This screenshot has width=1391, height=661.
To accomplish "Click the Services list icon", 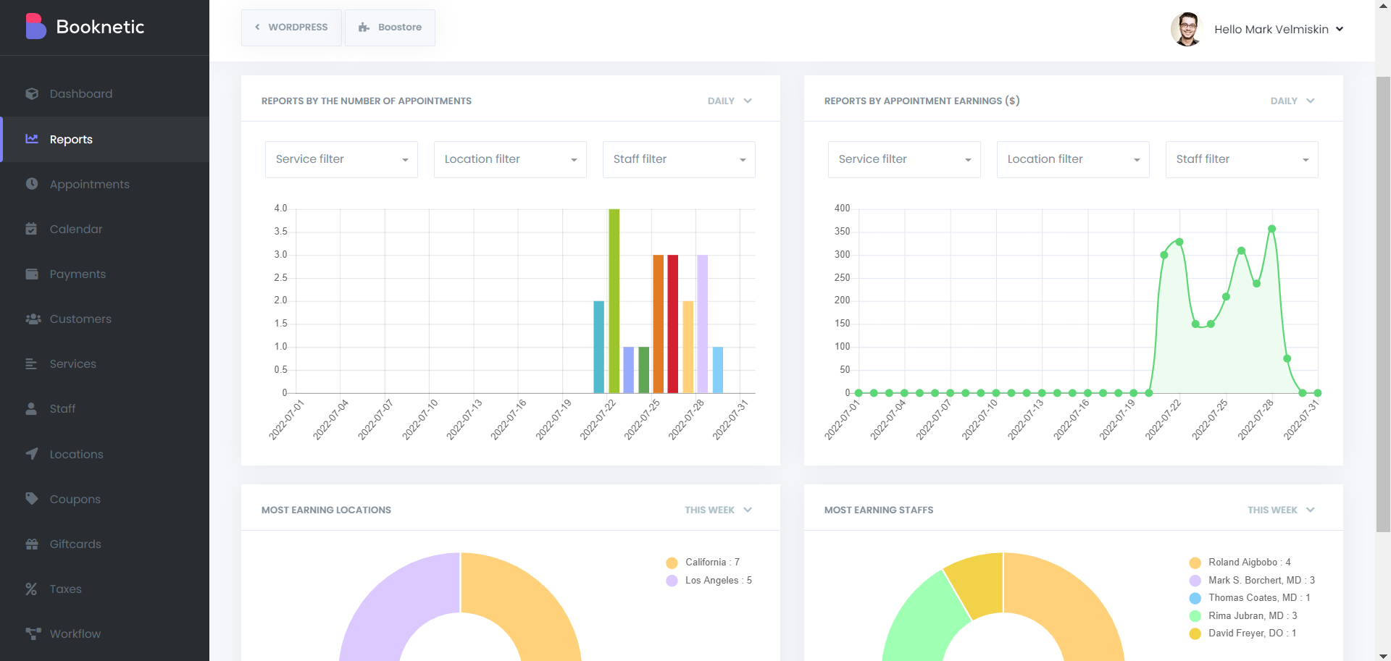I will click(31, 363).
